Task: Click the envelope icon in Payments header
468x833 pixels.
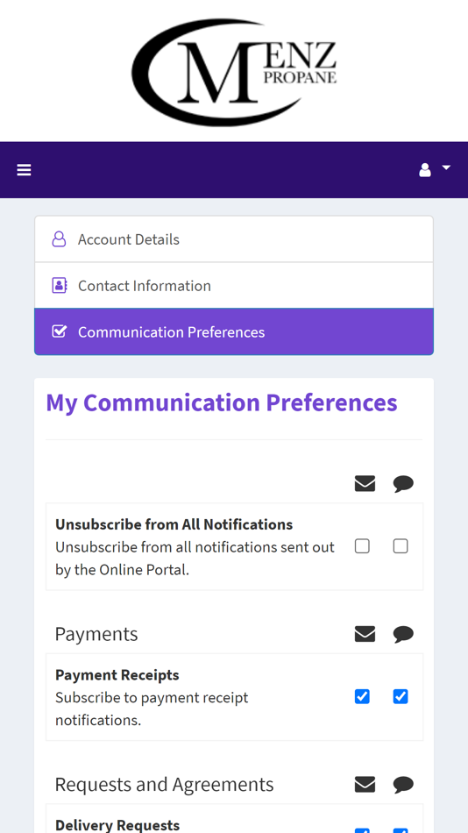Action: point(365,634)
